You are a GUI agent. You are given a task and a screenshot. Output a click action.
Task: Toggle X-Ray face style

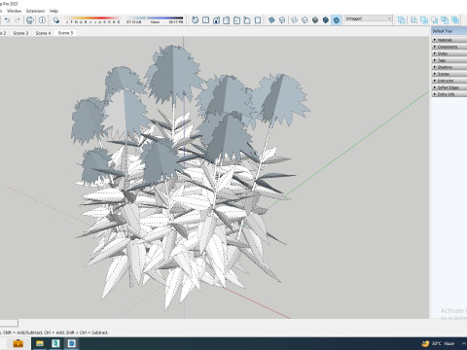click(x=271, y=20)
